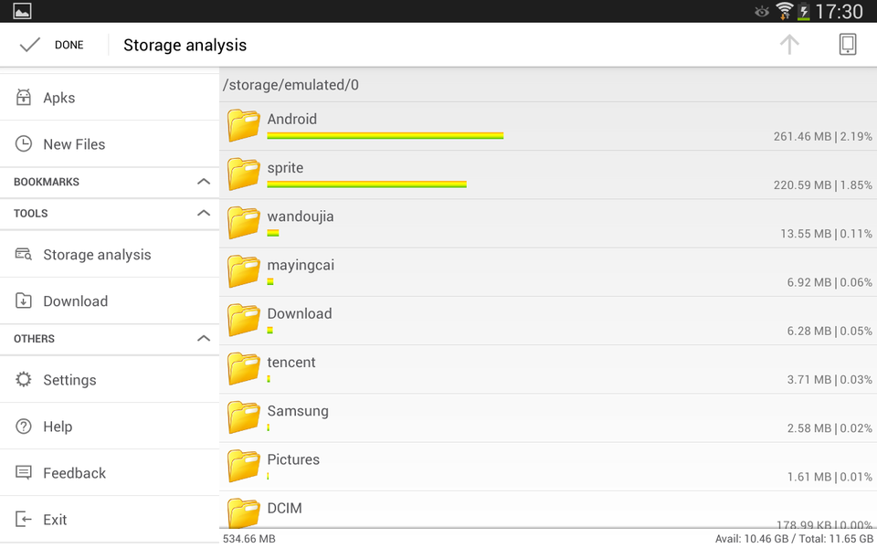Open the DCIM folder icon
Screen dimensions: 877x548
click(x=242, y=511)
